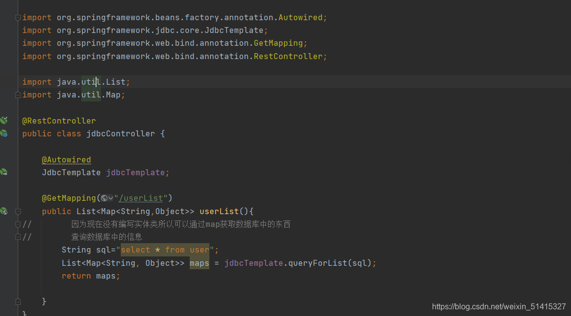
Task: Click the Autowired class name in the first import
Action: tap(301, 17)
